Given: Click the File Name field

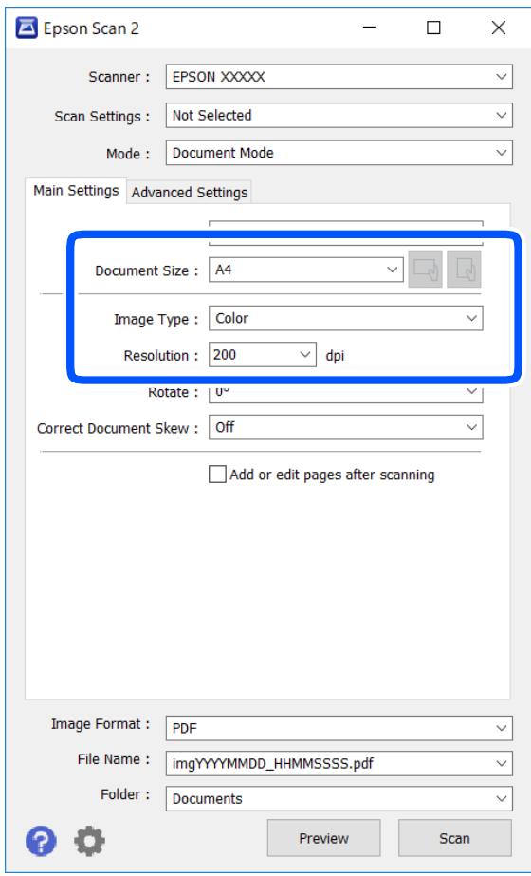Looking at the screenshot, I should (x=339, y=763).
